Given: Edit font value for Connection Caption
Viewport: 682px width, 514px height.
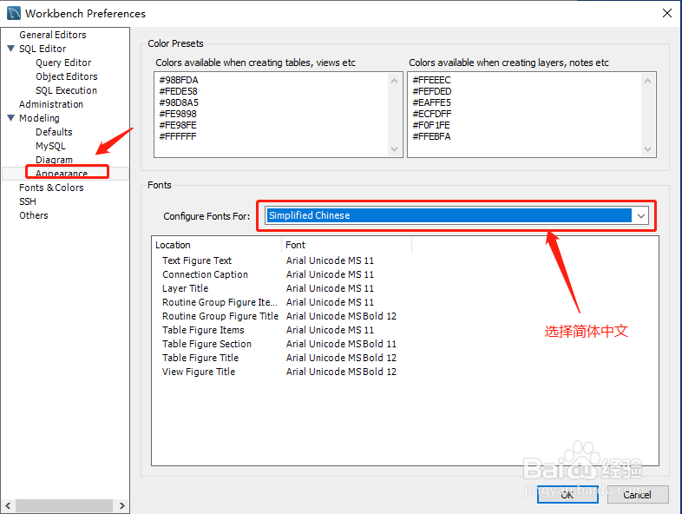Looking at the screenshot, I should [x=330, y=274].
